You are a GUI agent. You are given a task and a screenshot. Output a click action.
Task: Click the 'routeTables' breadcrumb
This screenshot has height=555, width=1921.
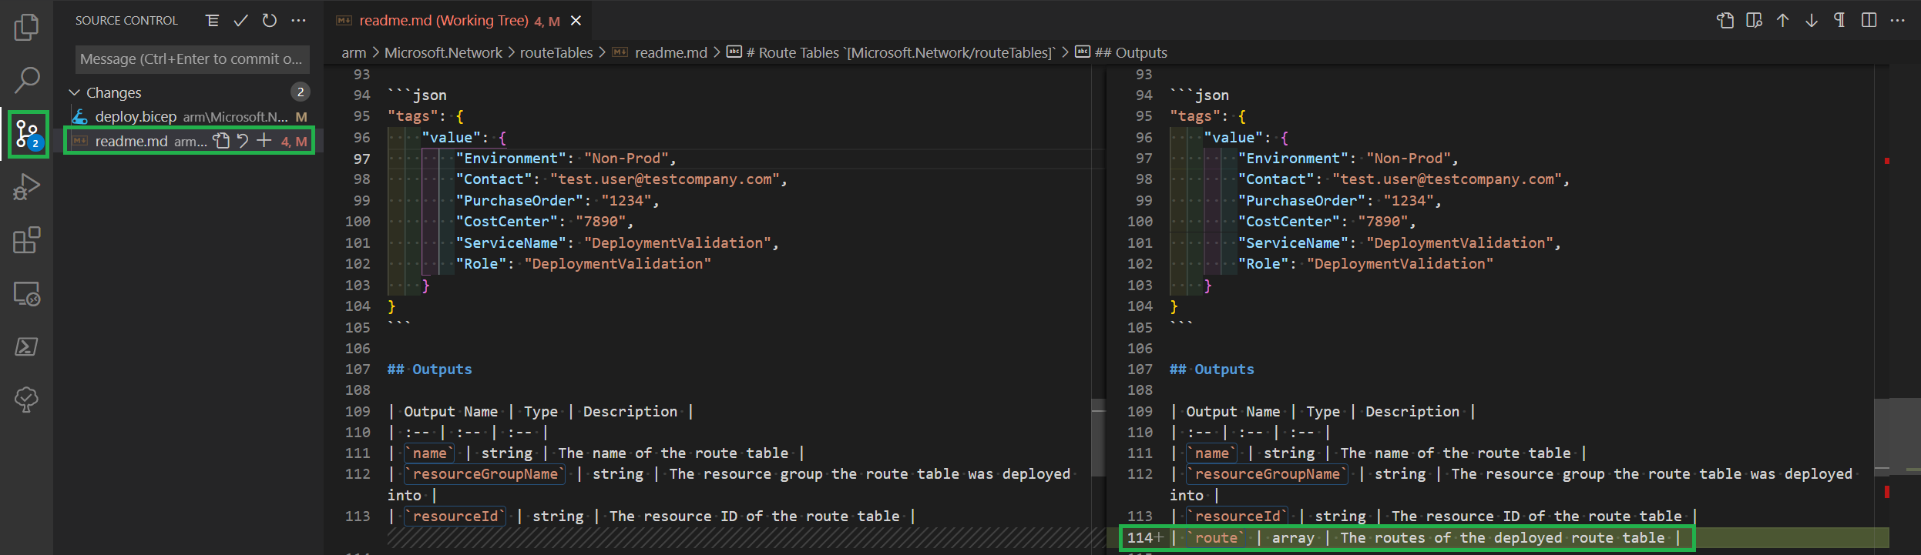tap(556, 52)
